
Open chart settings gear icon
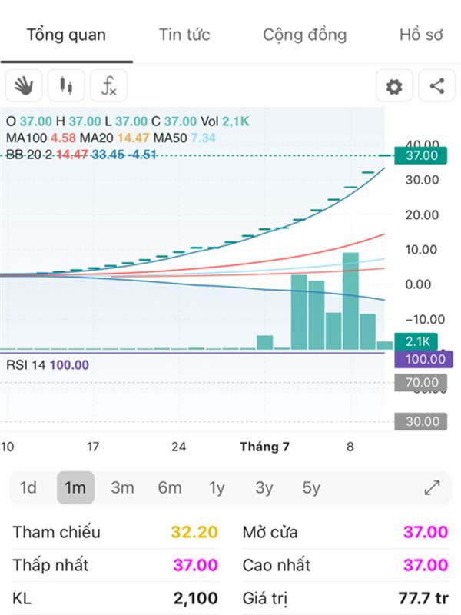point(394,85)
